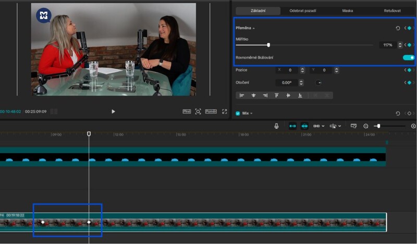Click the Měřítko percentage stepper arrows
Screen dimensions: 417x244
click(x=400, y=45)
